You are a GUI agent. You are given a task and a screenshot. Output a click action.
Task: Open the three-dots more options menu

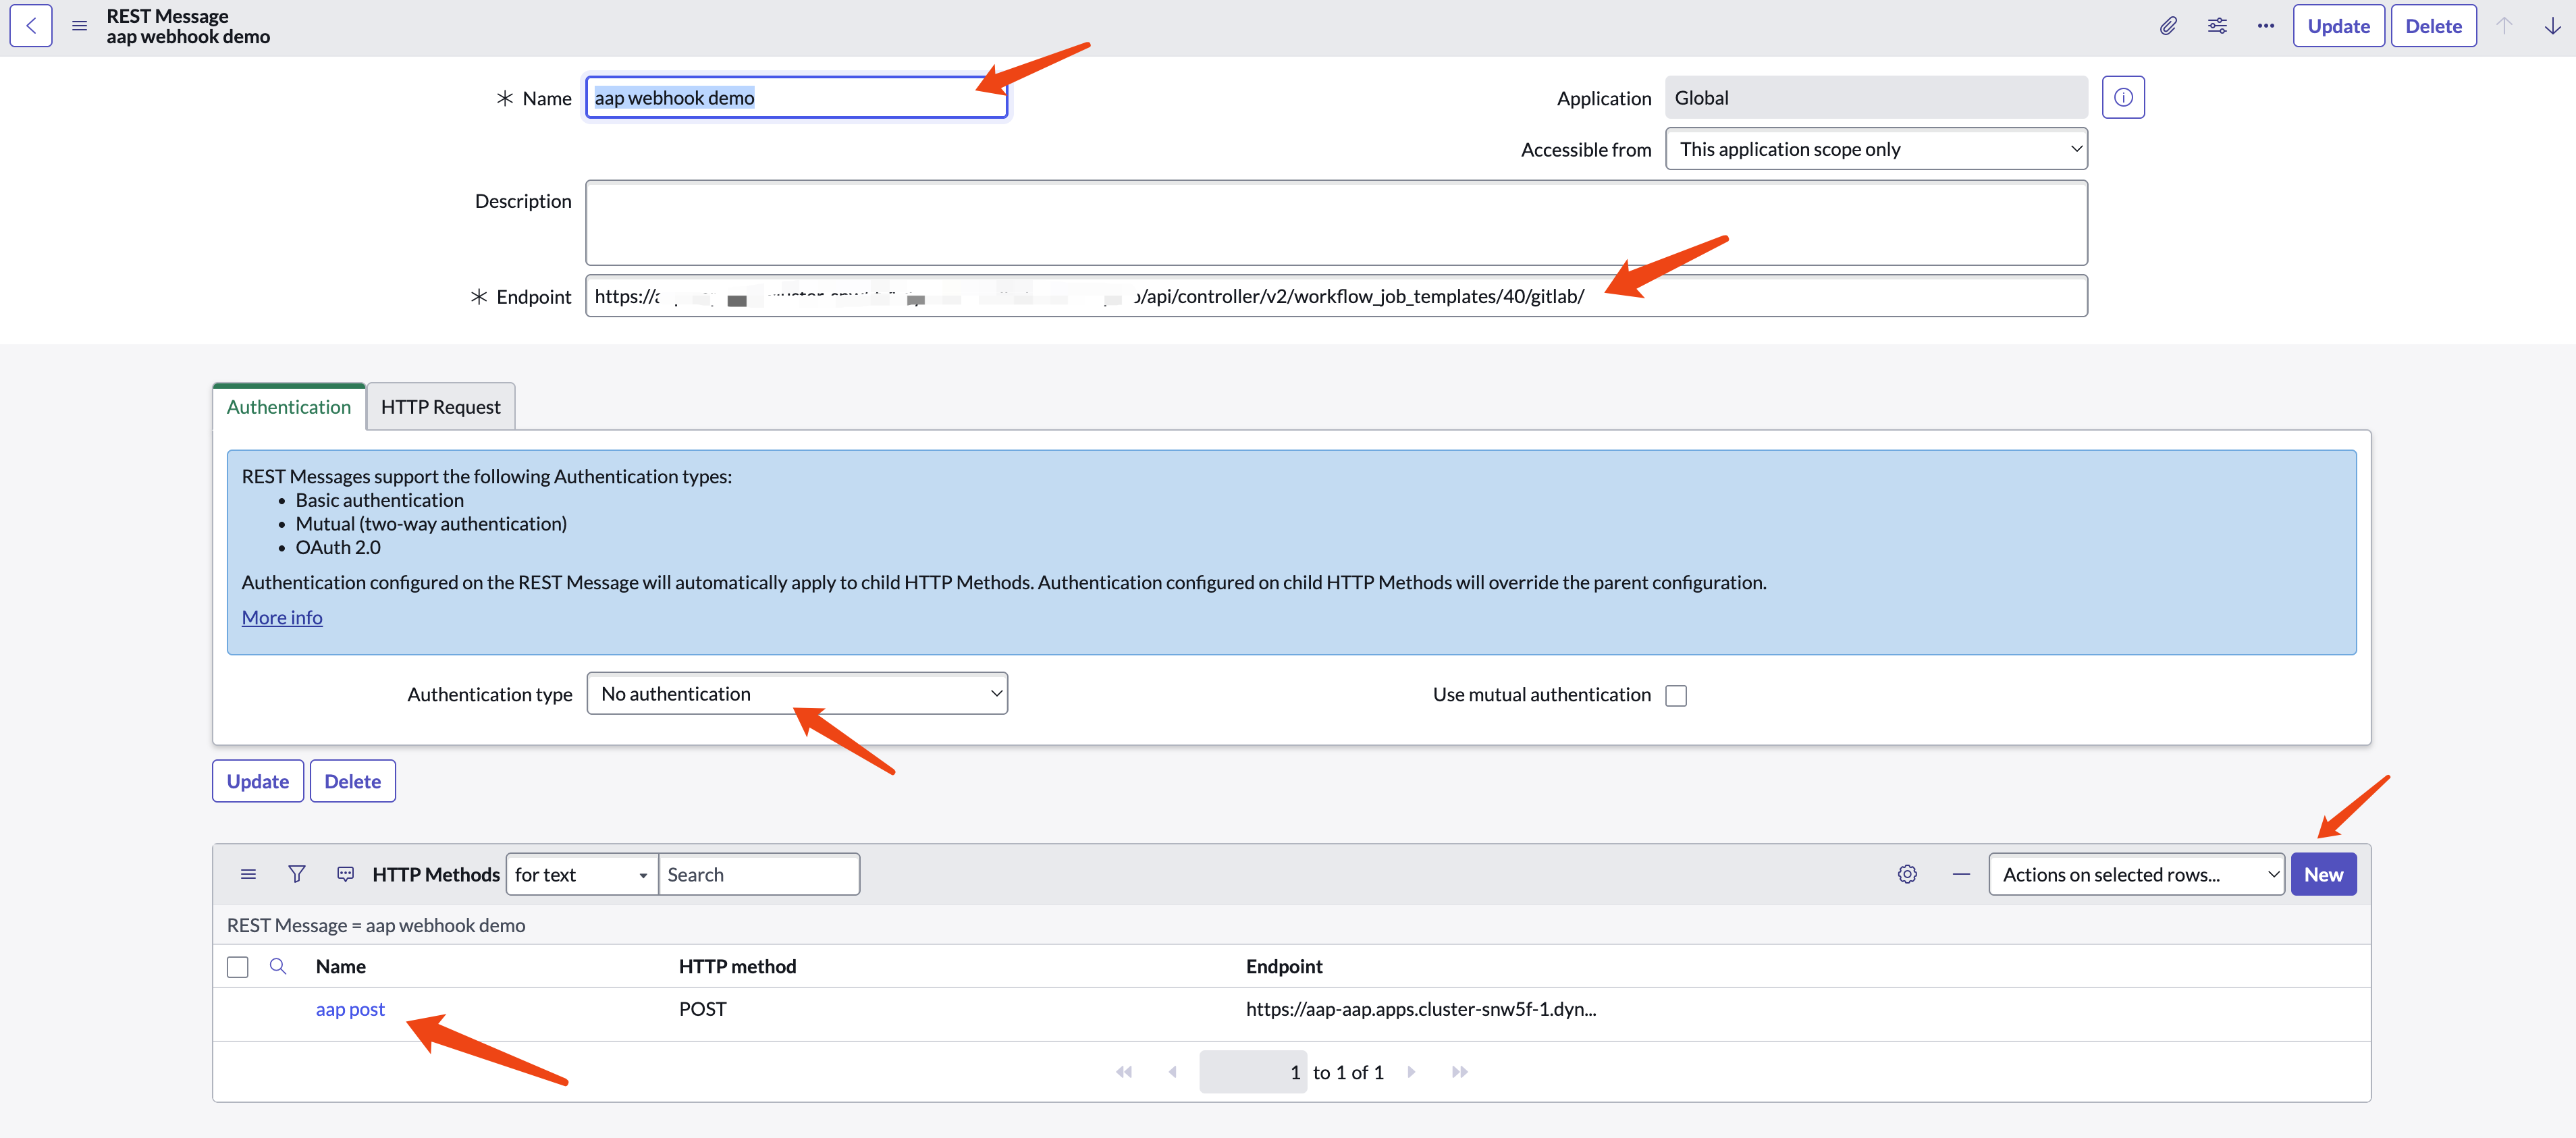tap(2265, 26)
